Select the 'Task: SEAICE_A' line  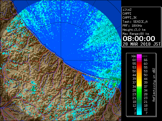point(135,22)
